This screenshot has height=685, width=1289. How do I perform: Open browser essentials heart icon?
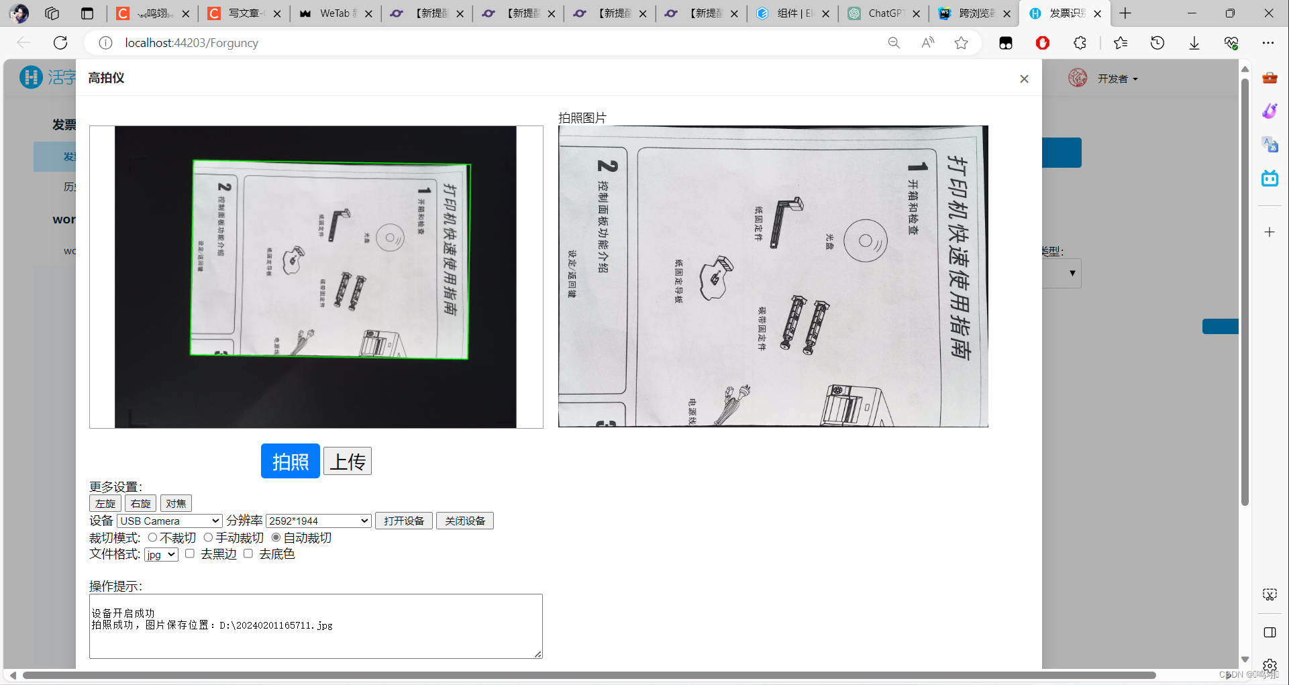(1231, 43)
